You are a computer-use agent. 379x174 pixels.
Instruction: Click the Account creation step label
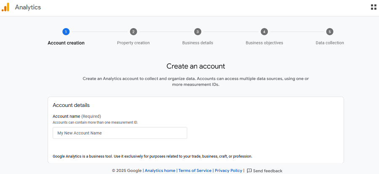click(66, 43)
